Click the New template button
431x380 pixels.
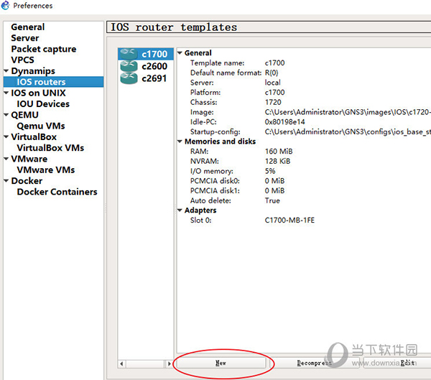tap(221, 363)
